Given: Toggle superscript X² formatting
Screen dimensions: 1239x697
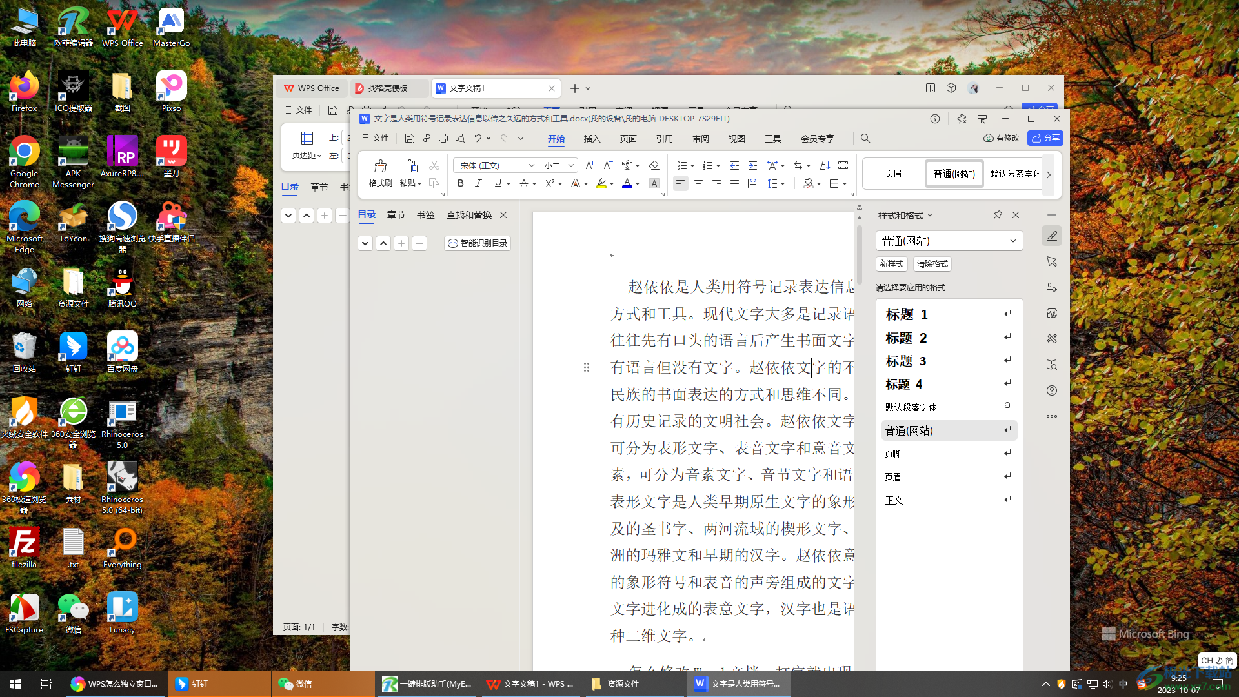Looking at the screenshot, I should [x=550, y=183].
